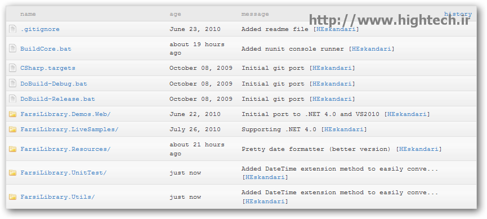
Task: Click HEskandari on the DoBuild-Debug.bat row
Action: tap(332, 83)
